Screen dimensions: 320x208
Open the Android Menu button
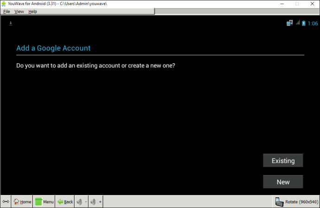[x=44, y=201]
